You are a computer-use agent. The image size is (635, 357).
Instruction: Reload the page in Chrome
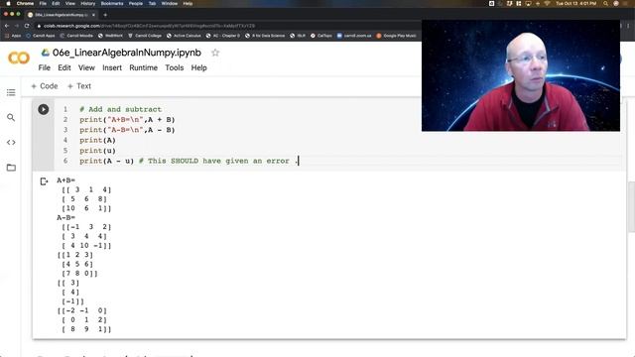click(27, 26)
